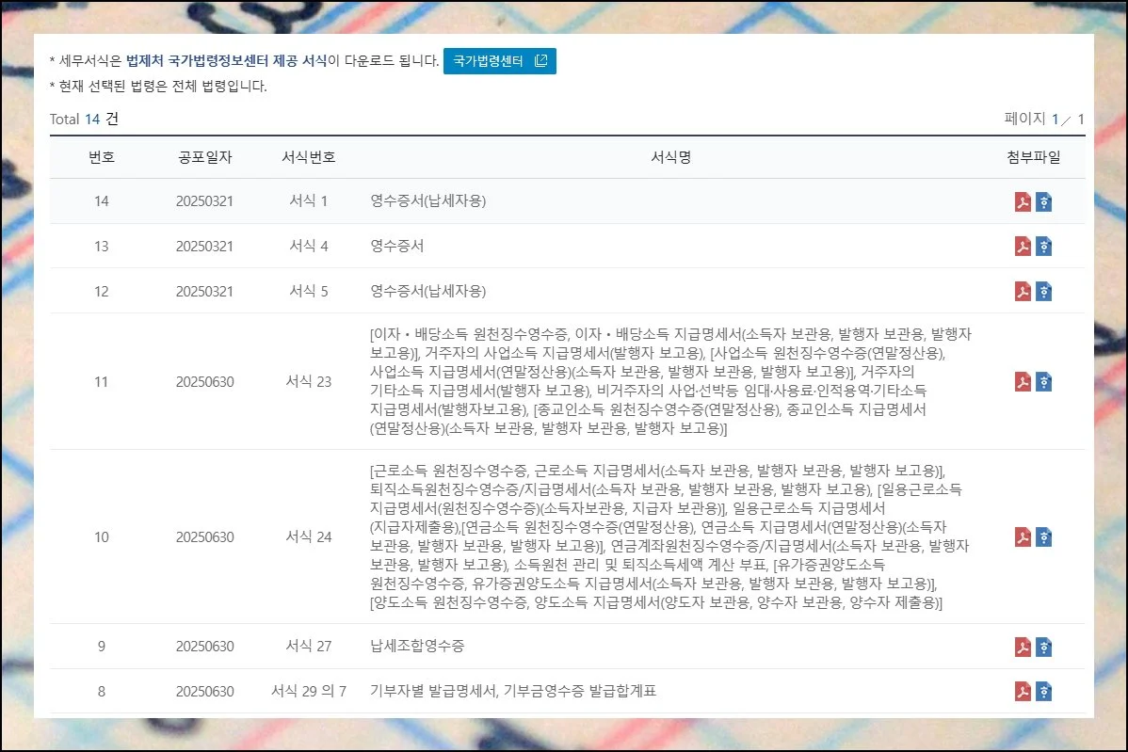Viewport: 1128px width, 752px height.
Task: Select 기부자별 발급명세서 form name
Action: coord(434,692)
